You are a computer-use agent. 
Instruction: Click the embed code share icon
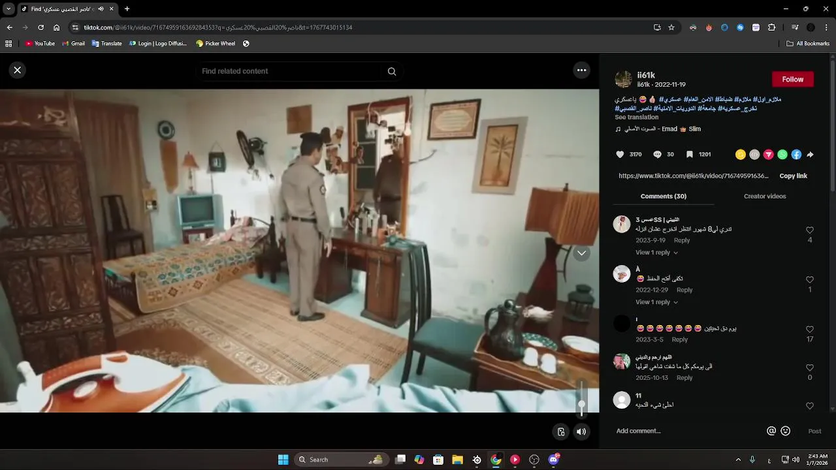coord(754,155)
